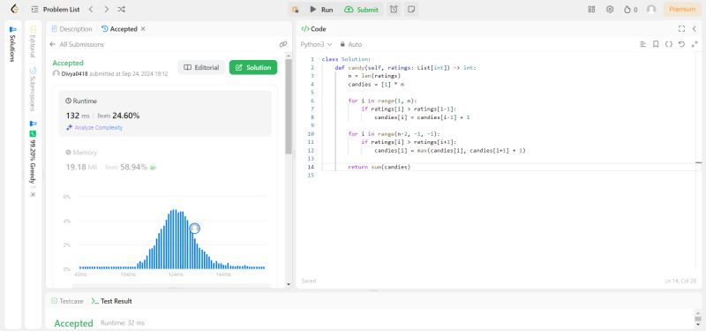Open the Python3 language dropdown
706x331 pixels.
coord(316,44)
